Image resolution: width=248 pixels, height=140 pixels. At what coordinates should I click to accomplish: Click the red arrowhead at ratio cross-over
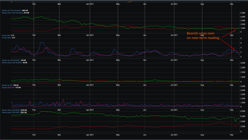(234, 48)
